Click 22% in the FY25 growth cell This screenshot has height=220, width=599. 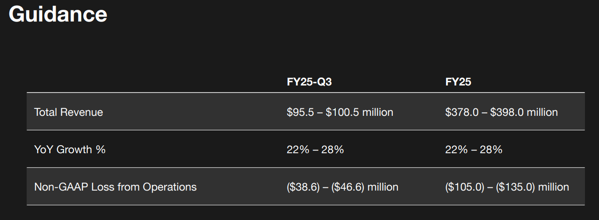click(455, 149)
